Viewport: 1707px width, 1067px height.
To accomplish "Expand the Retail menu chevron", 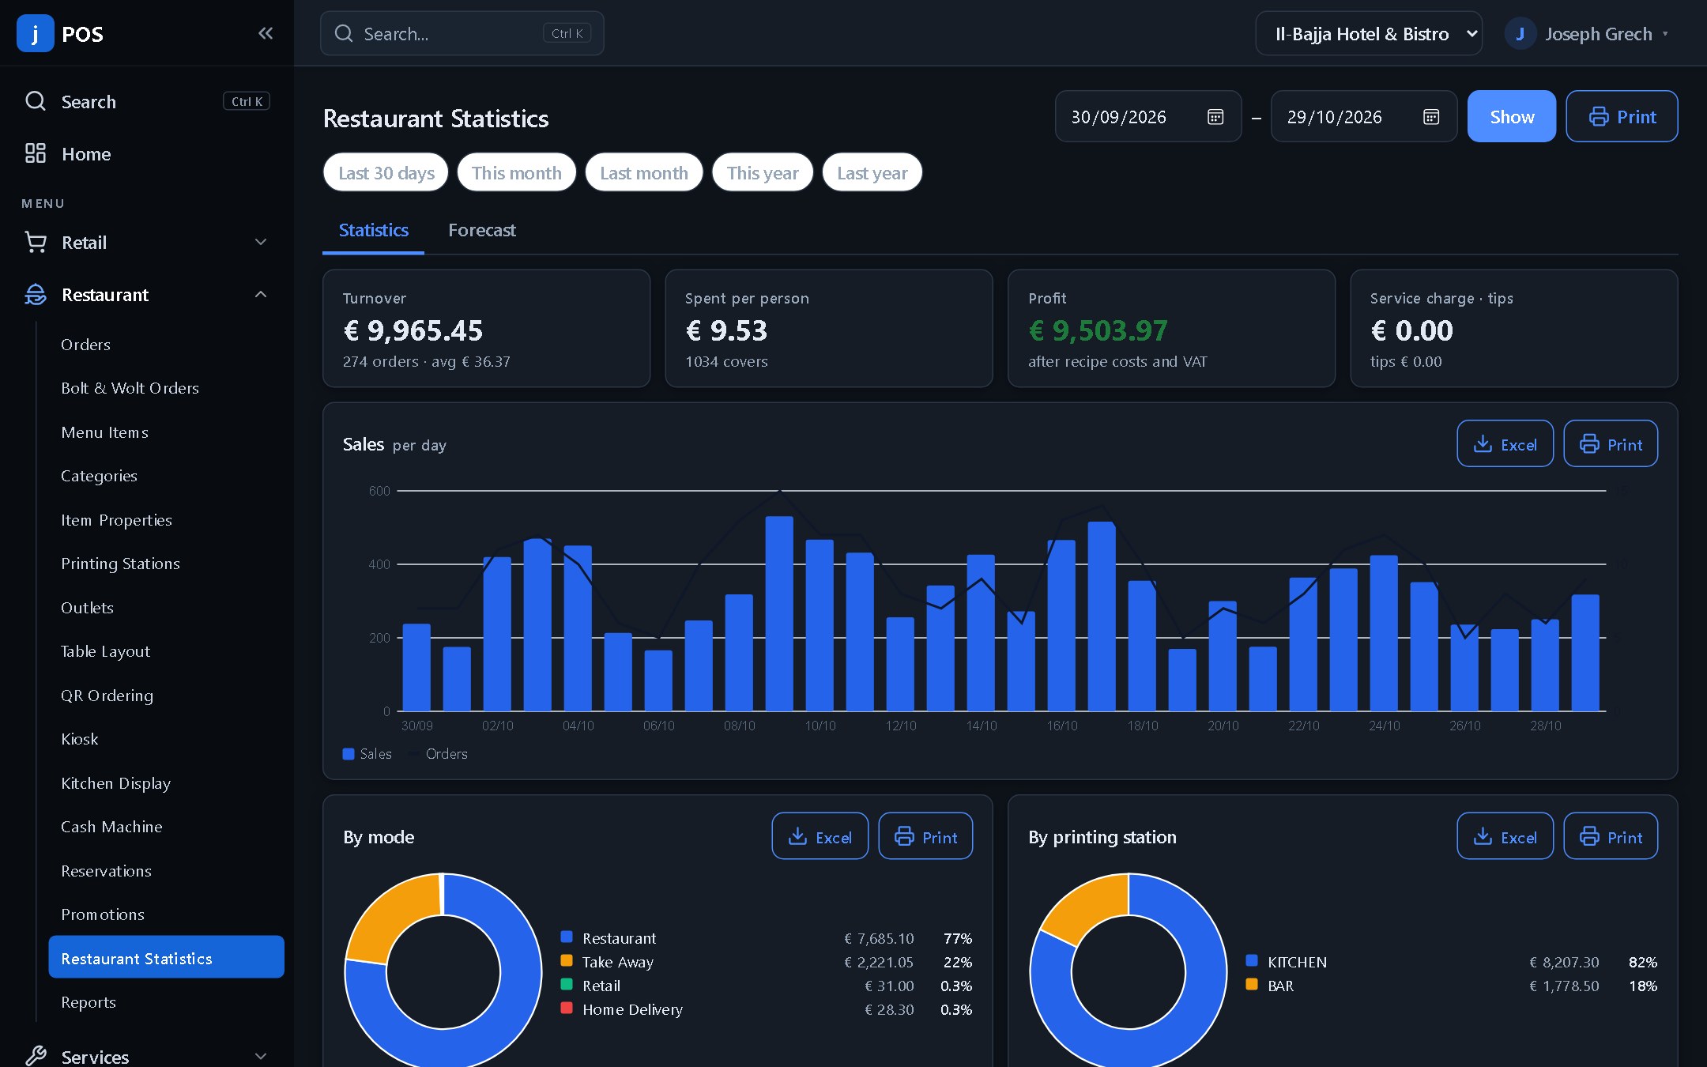I will point(261,242).
